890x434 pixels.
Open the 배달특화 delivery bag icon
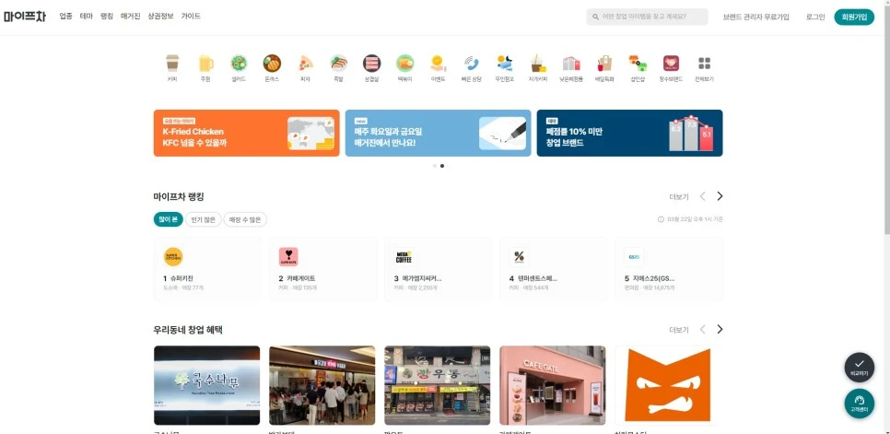point(604,63)
